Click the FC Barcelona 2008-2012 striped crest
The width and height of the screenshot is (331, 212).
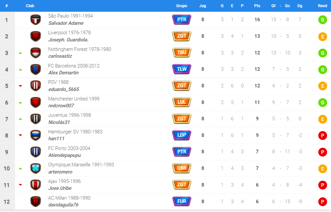tap(36, 69)
